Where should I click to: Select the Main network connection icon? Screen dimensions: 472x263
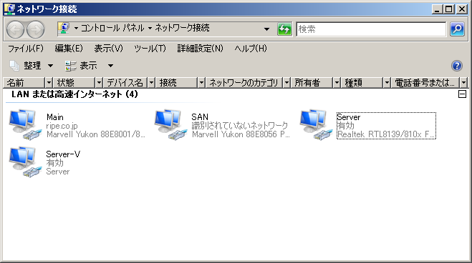pyautogui.click(x=25, y=124)
